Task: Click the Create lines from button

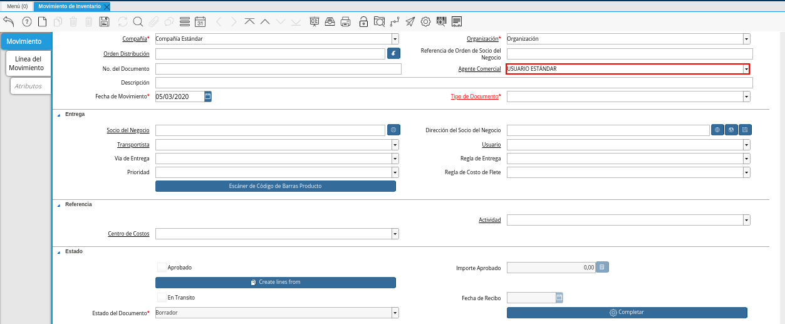Action: pyautogui.click(x=276, y=283)
